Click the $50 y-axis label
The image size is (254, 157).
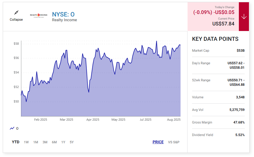coord(16,101)
